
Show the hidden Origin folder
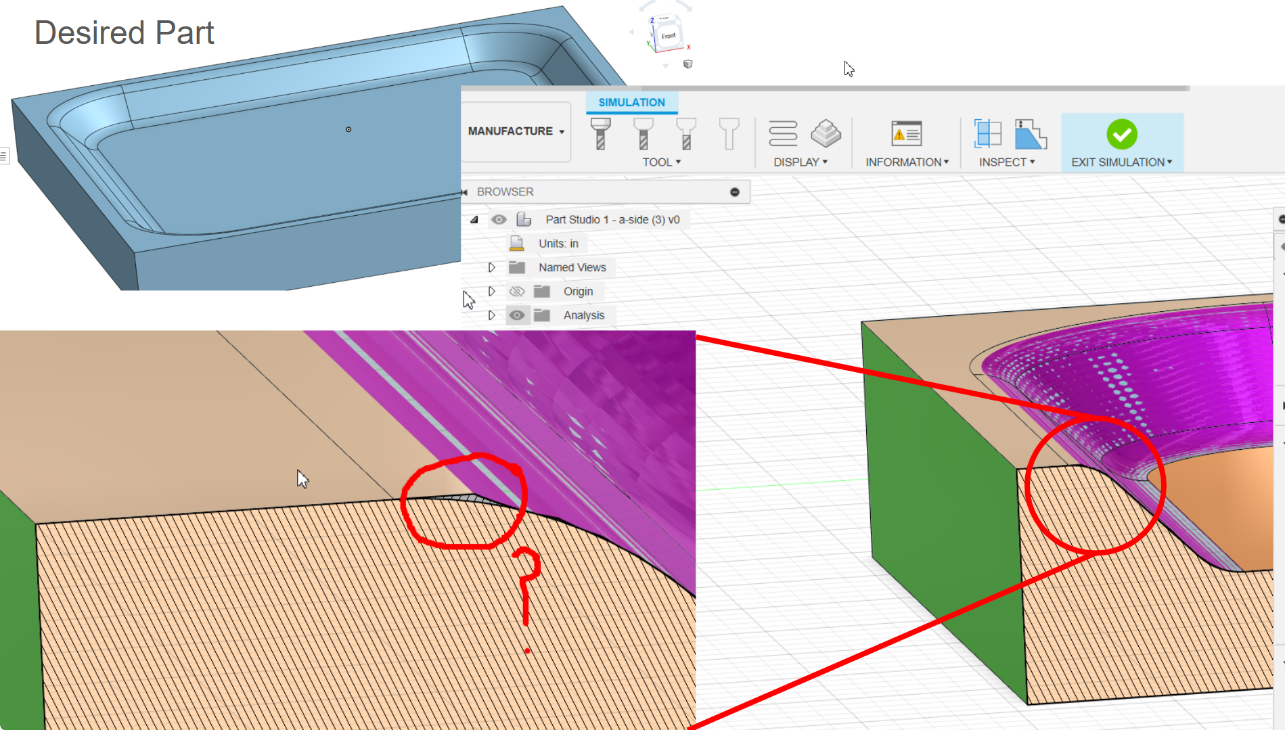tap(517, 292)
